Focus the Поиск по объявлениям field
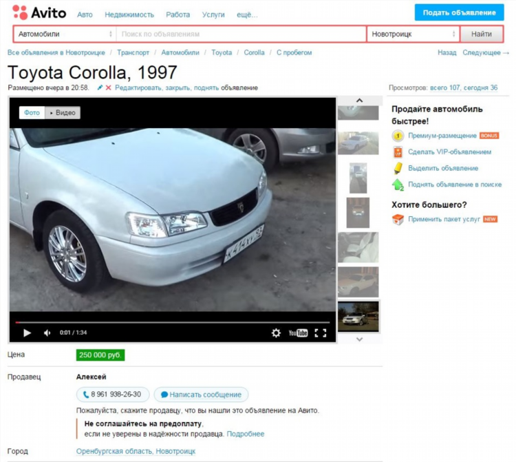The width and height of the screenshot is (516, 462). (241, 34)
